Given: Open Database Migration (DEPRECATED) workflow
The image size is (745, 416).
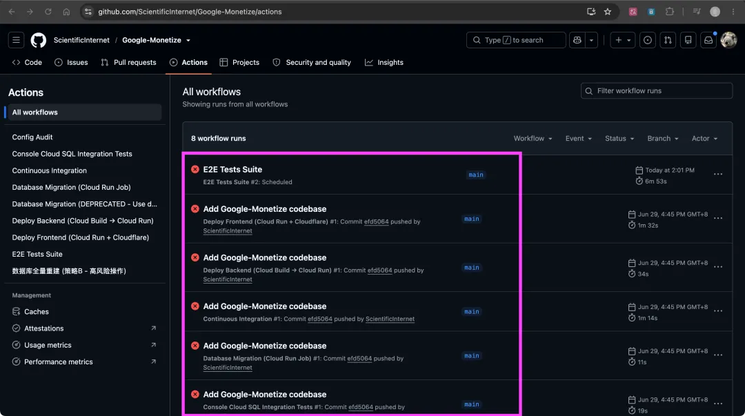Looking at the screenshot, I should click(x=85, y=204).
